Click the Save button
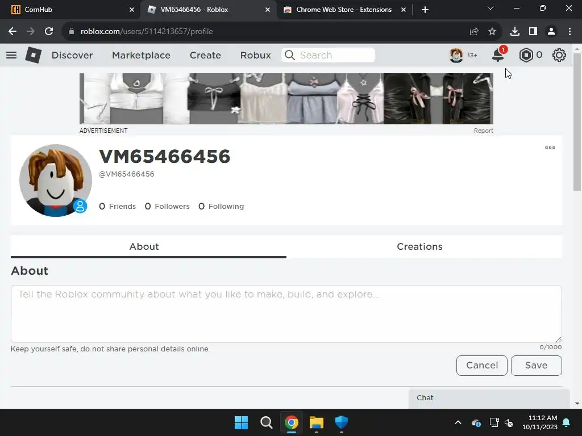 pyautogui.click(x=537, y=366)
